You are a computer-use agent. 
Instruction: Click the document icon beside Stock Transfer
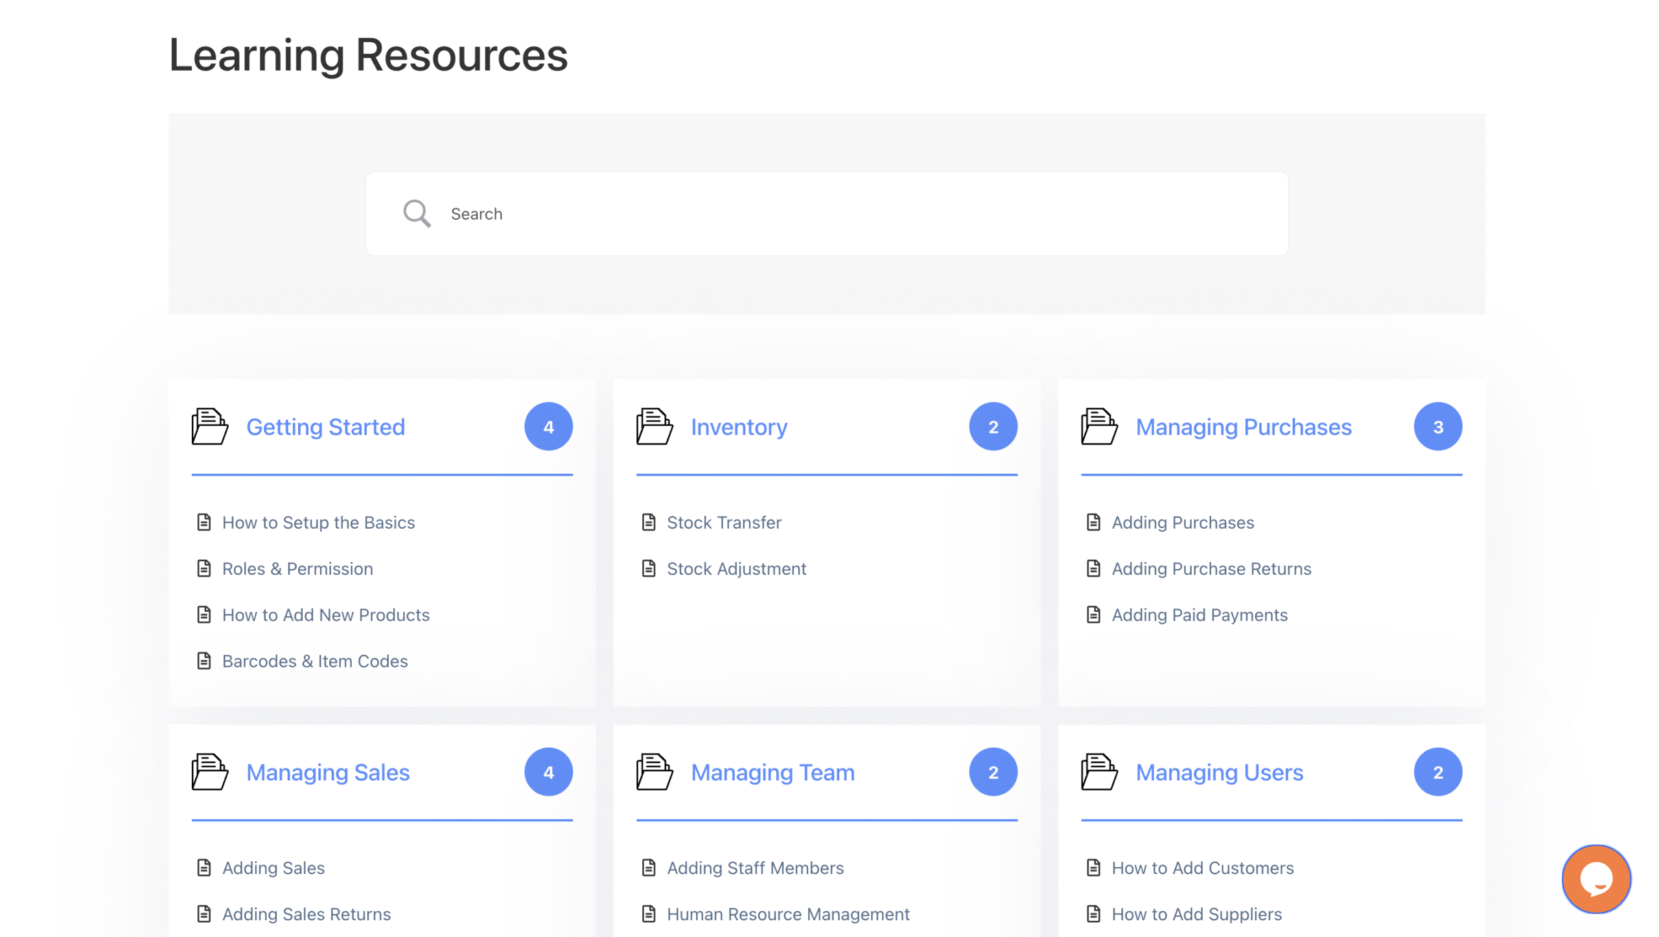tap(649, 522)
